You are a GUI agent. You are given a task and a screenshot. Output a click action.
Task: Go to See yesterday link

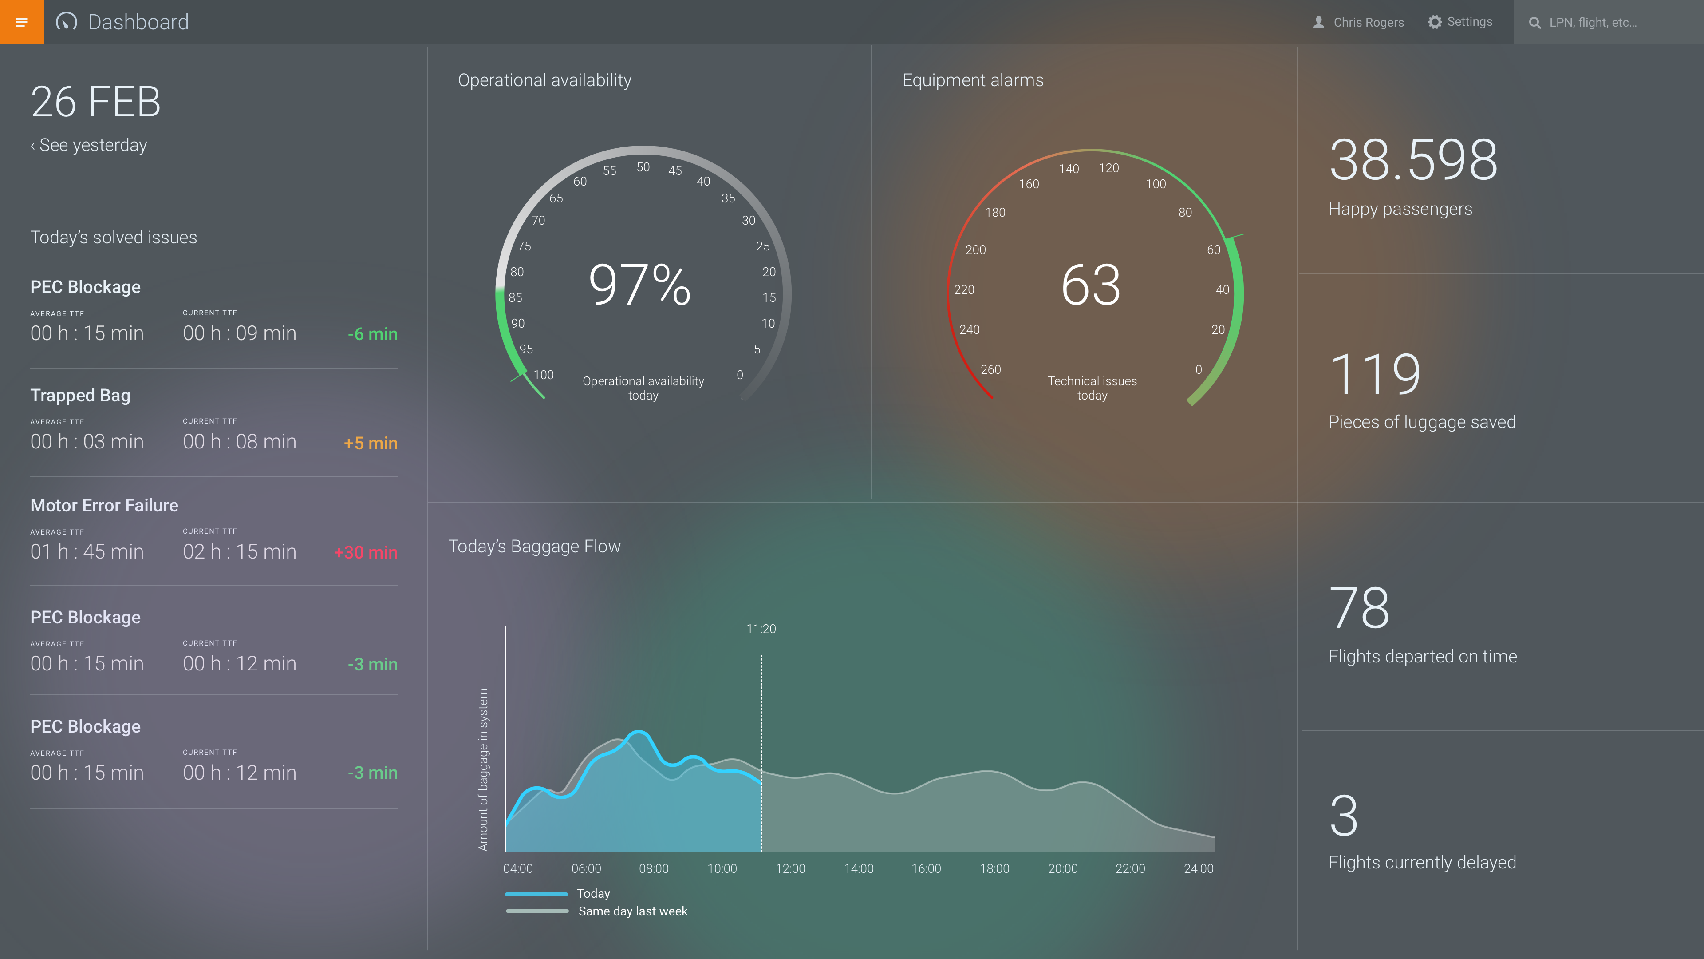click(x=93, y=145)
